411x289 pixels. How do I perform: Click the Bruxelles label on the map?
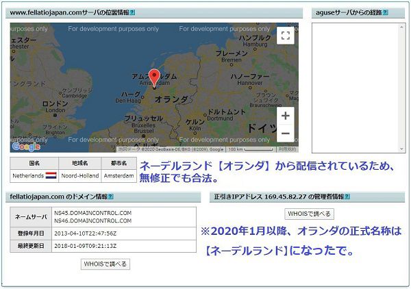tap(143, 125)
